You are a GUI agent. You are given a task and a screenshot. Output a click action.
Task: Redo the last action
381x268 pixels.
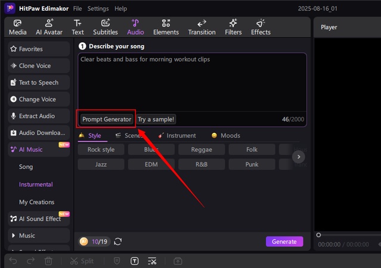[30, 261]
